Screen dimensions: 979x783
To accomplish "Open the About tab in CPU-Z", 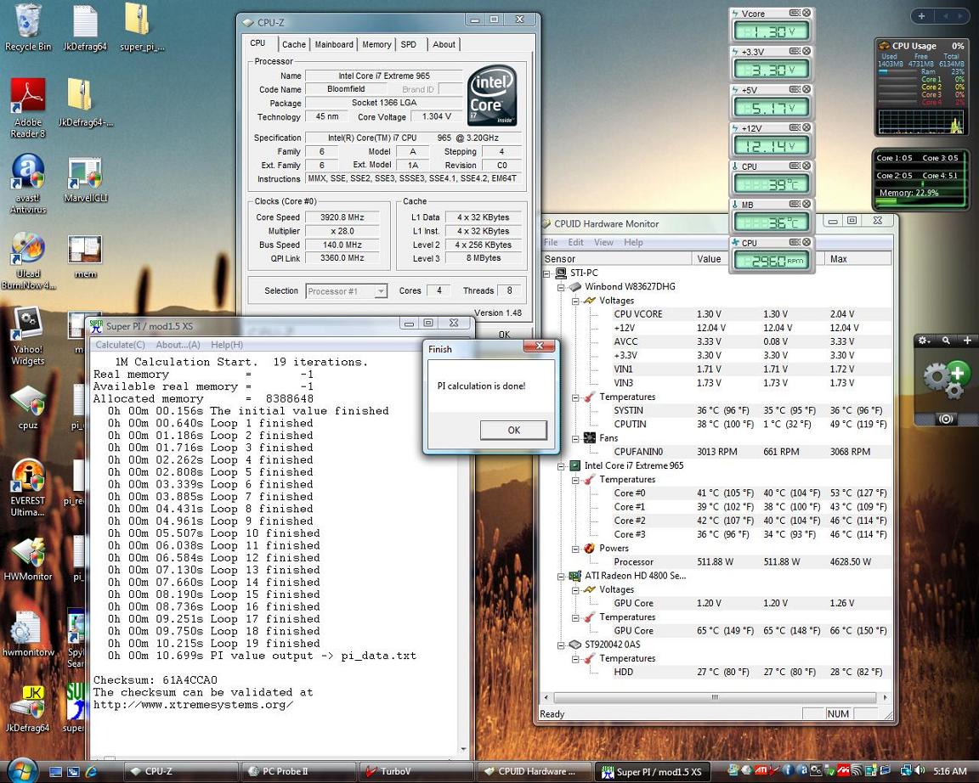I will [x=444, y=44].
